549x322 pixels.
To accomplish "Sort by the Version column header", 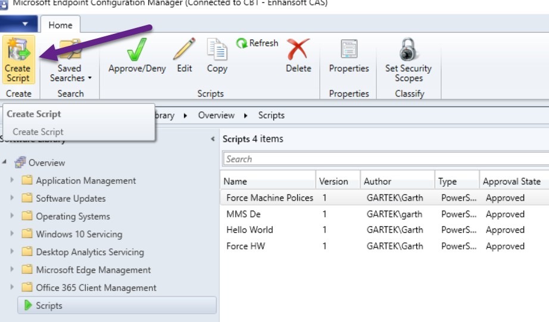I will coord(338,182).
